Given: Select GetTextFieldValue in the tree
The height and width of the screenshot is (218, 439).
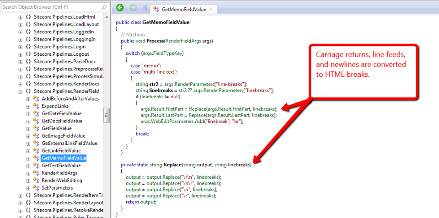Looking at the screenshot, I should 61,165.
